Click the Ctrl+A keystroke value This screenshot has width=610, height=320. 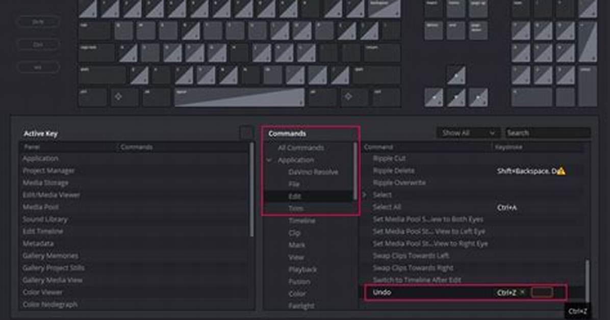tap(507, 207)
